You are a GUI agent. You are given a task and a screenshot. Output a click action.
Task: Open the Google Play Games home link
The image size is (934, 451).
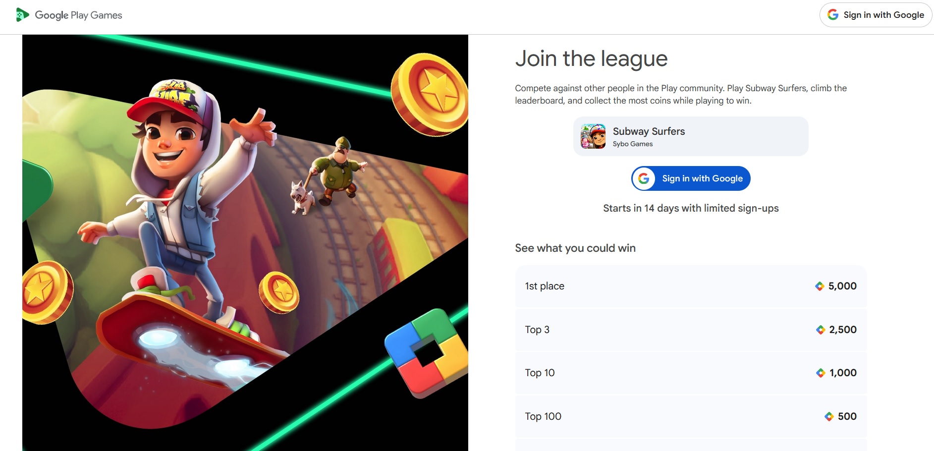69,15
